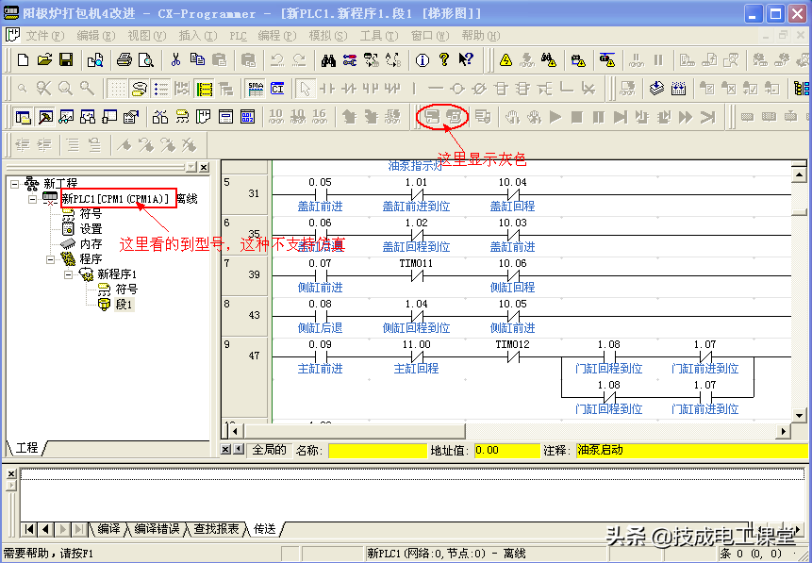Click the yellow warning triangle icon
812x563 pixels.
[x=505, y=60]
